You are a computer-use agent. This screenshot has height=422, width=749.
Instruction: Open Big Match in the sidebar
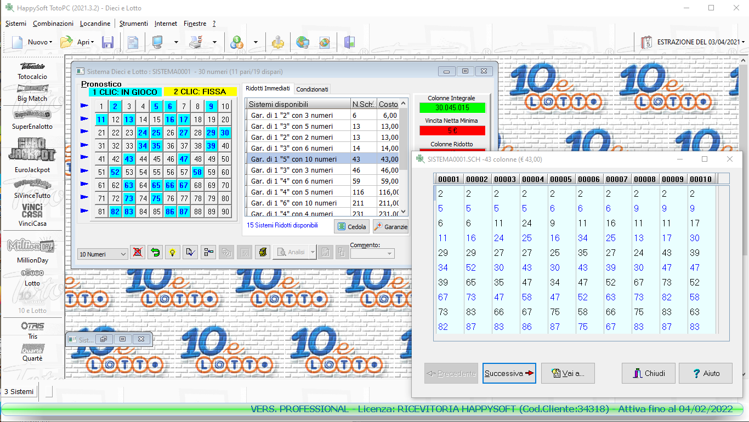tap(32, 93)
